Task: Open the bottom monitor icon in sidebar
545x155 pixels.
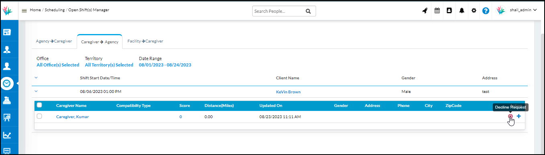Action: pyautogui.click(x=7, y=151)
